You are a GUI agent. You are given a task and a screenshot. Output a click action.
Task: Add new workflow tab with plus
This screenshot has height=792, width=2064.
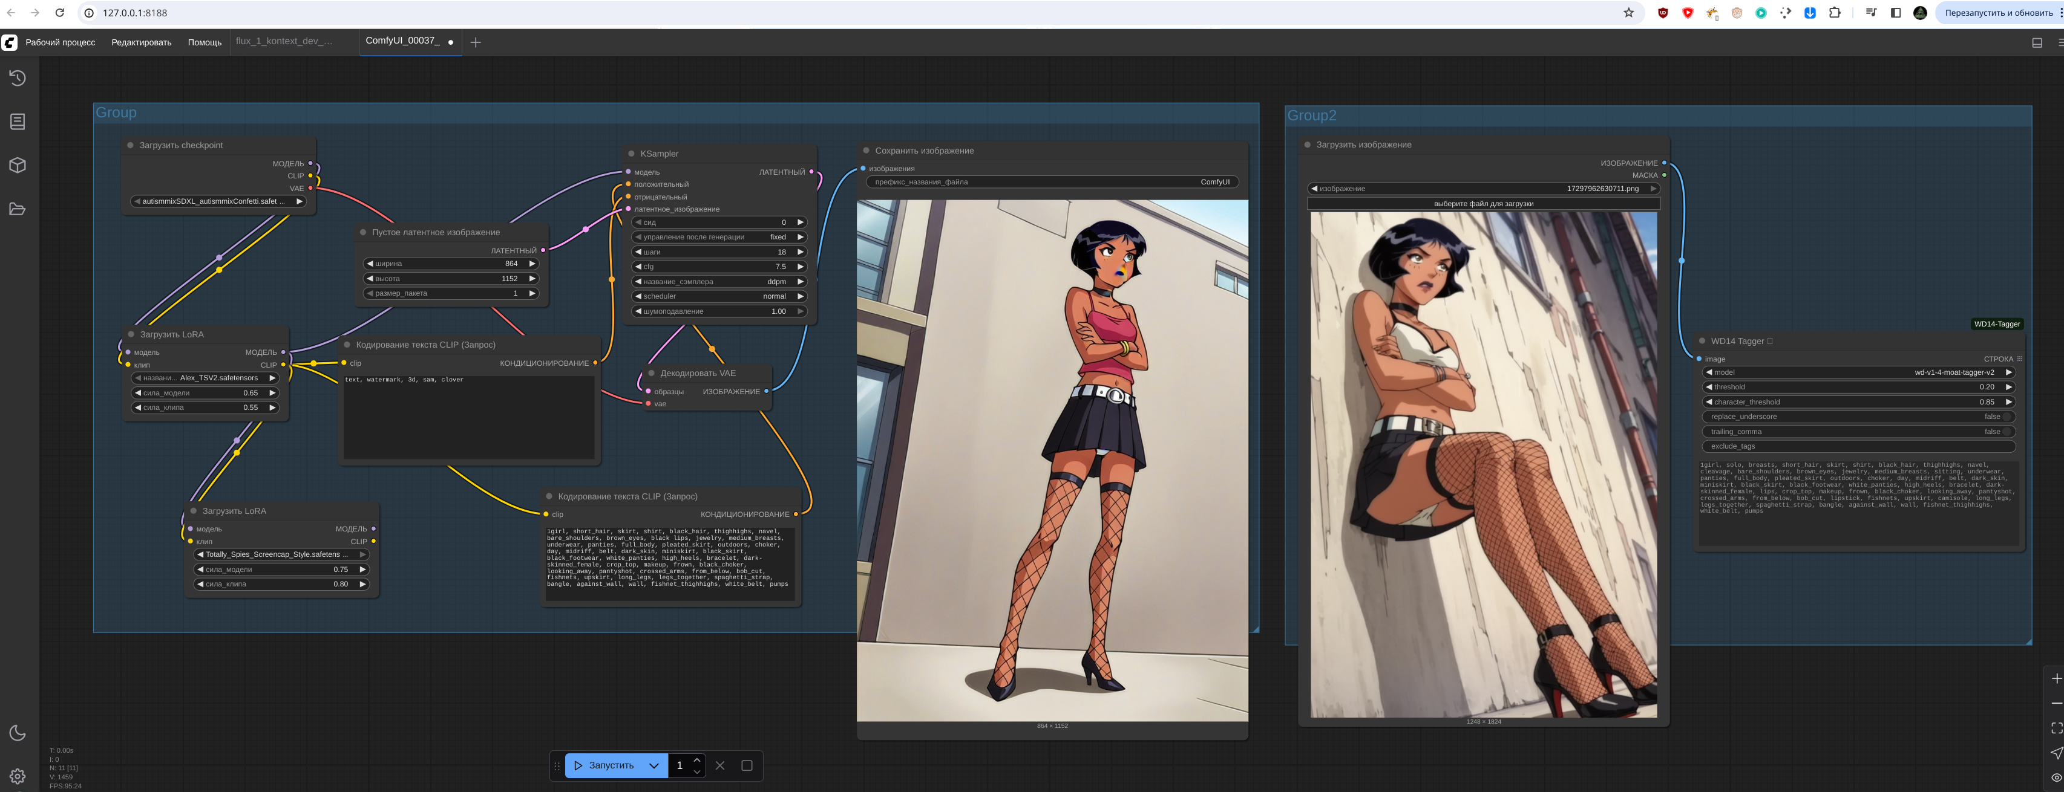476,42
